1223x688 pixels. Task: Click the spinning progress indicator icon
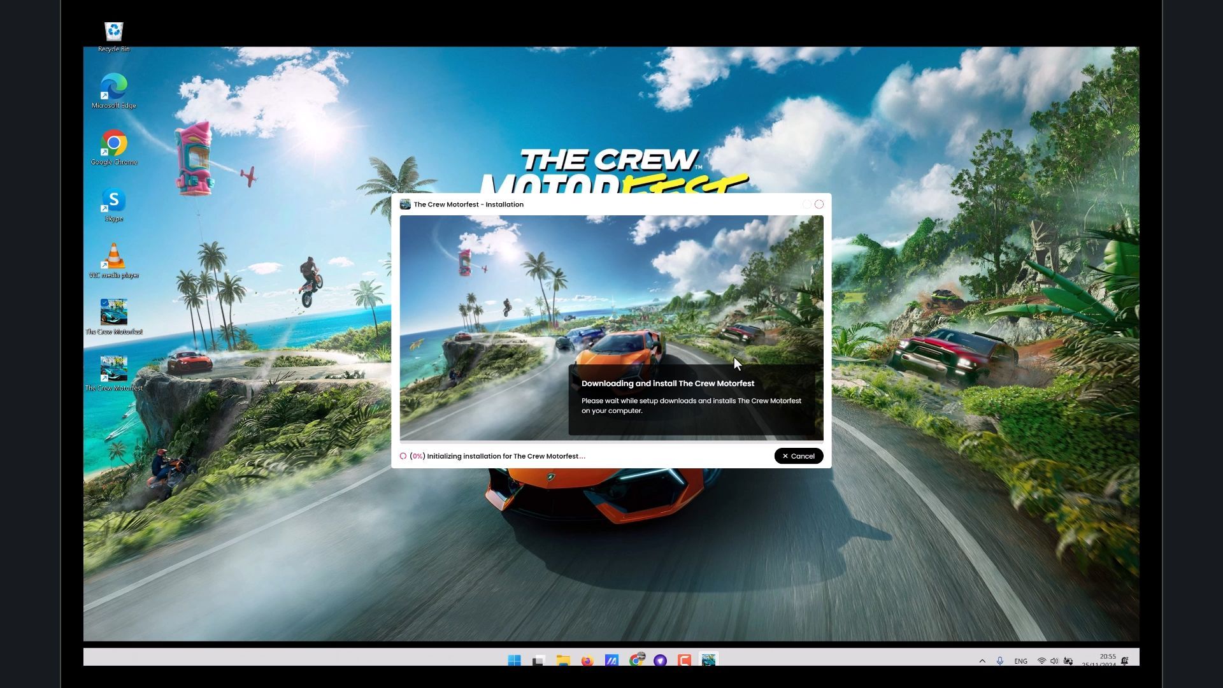403,456
